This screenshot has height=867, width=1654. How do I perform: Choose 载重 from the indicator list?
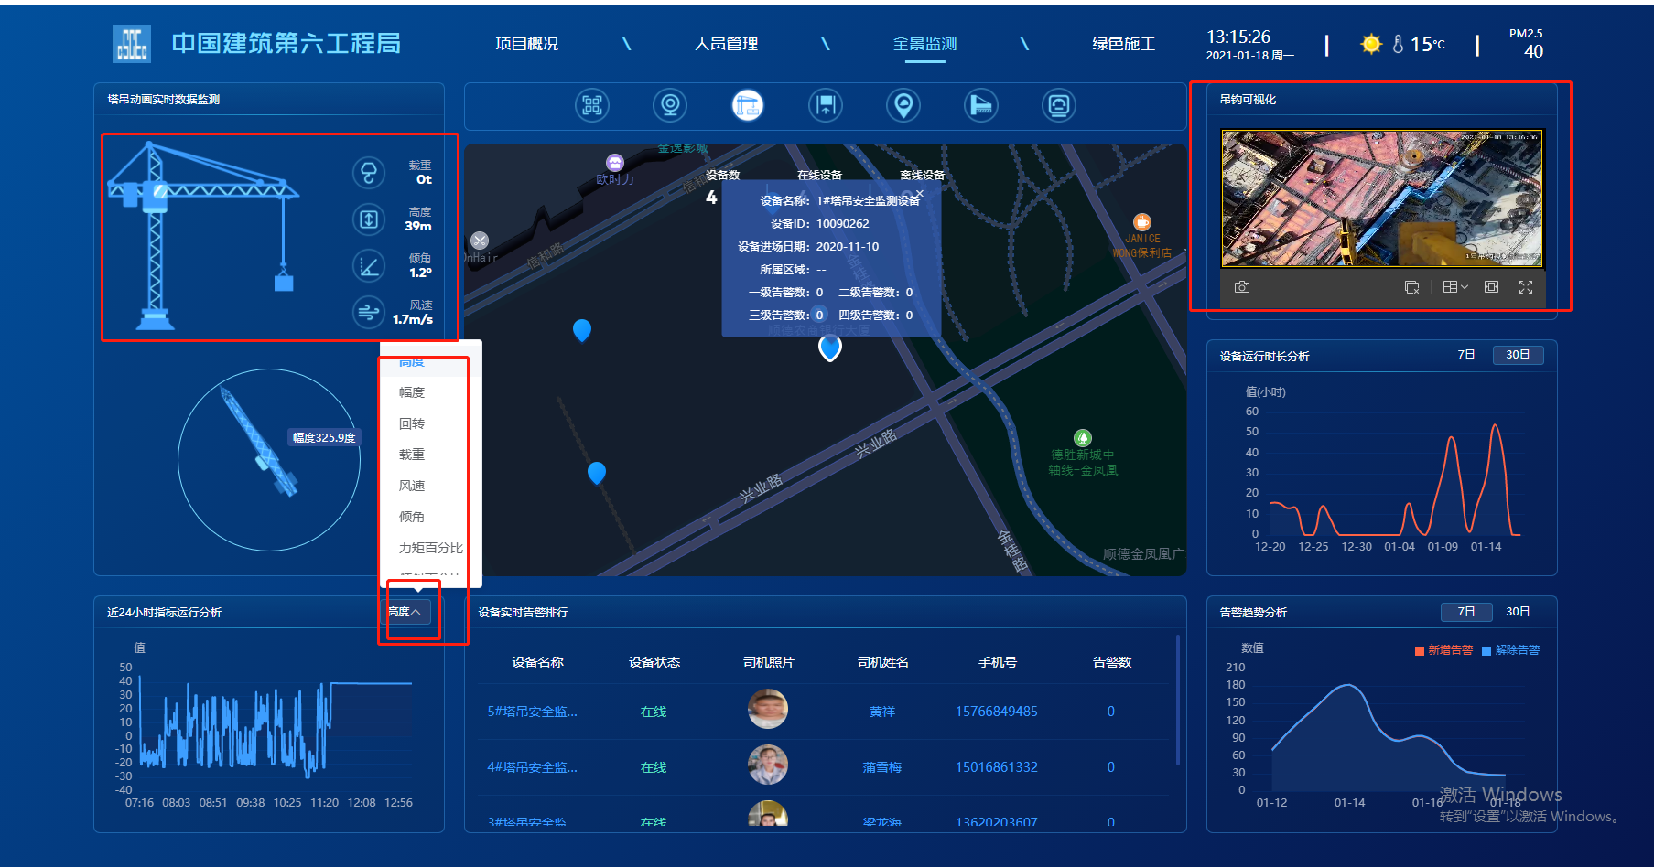[412, 455]
